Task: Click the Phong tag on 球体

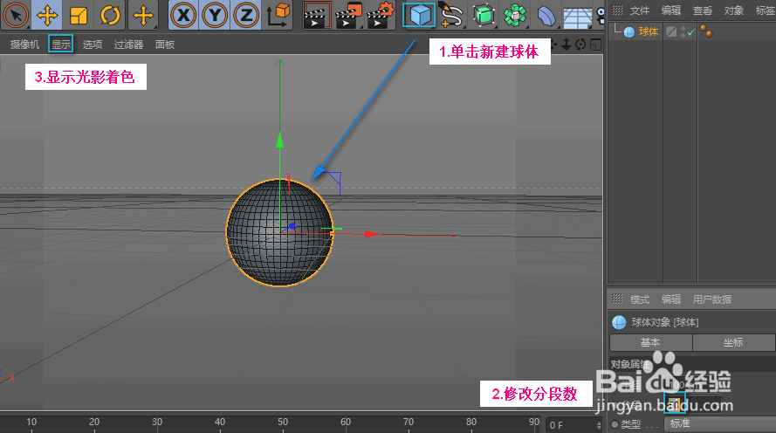Action: (706, 31)
